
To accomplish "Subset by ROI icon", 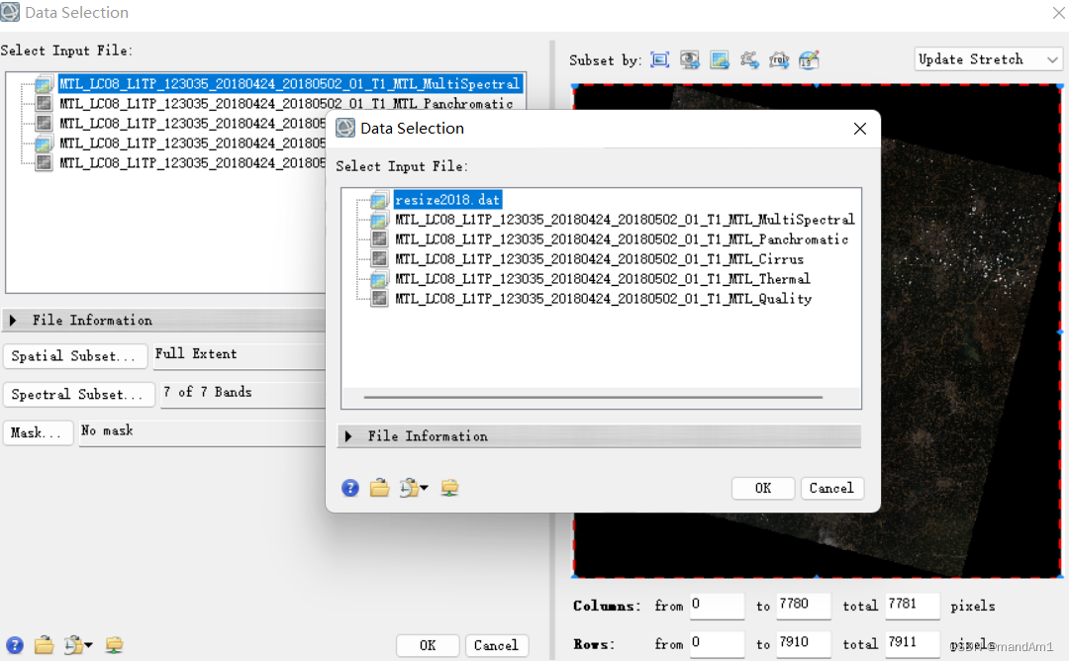I will [779, 60].
